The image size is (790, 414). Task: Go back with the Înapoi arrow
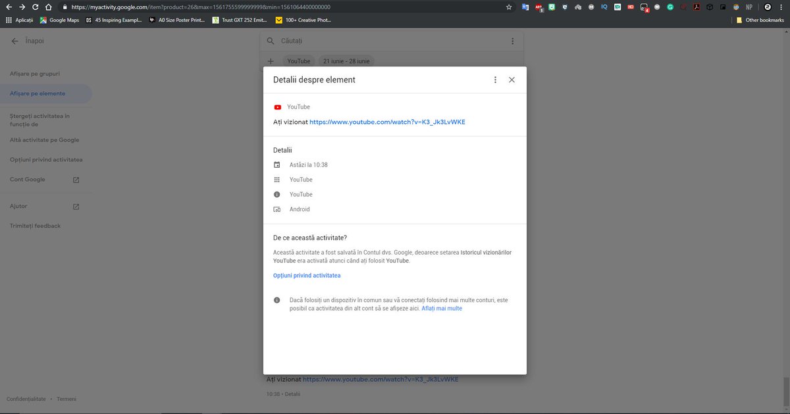15,41
